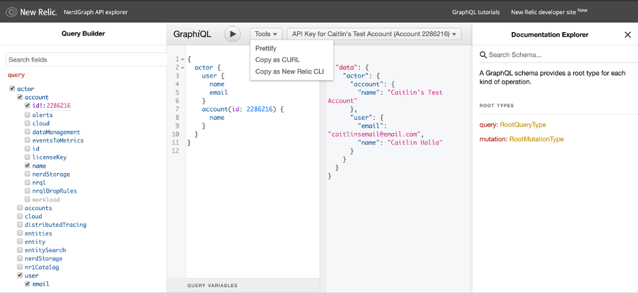Run the query with the play button
Screen dimensions: 638x293
click(x=233, y=34)
